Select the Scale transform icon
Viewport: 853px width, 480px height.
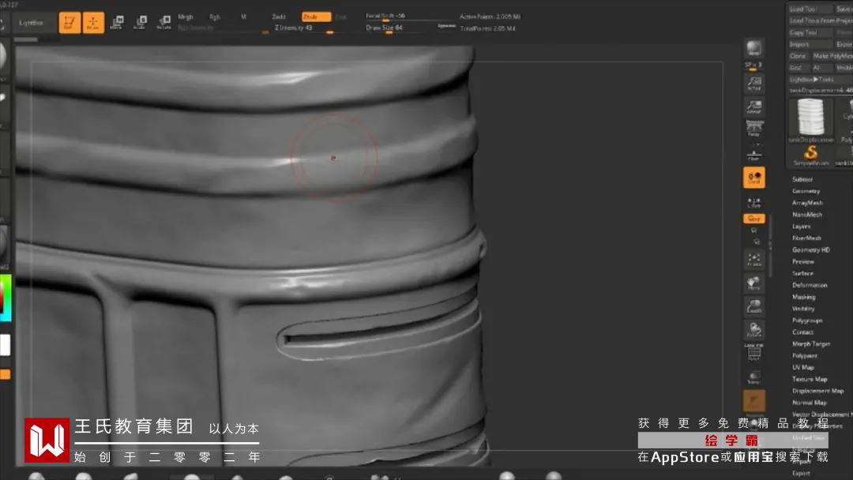[x=140, y=22]
